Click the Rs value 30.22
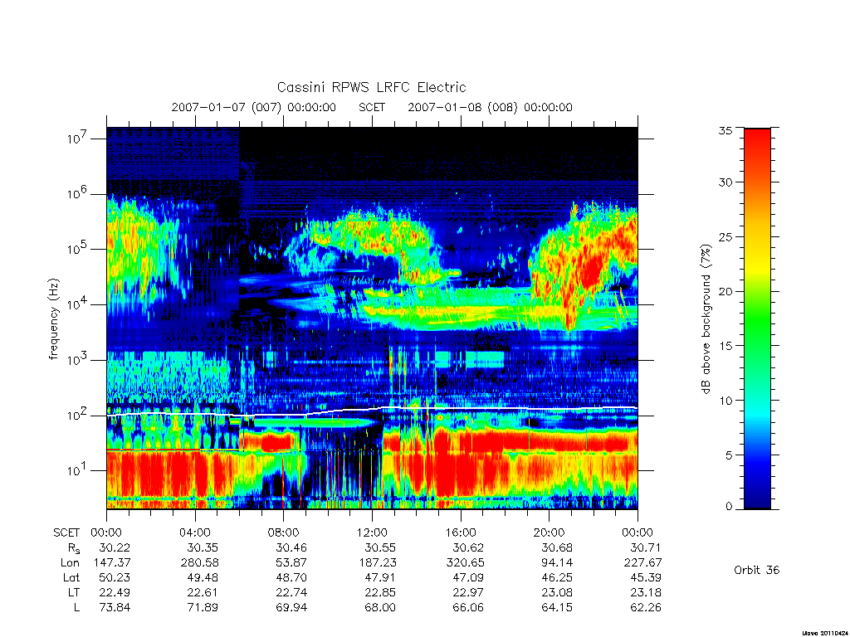 [x=115, y=547]
